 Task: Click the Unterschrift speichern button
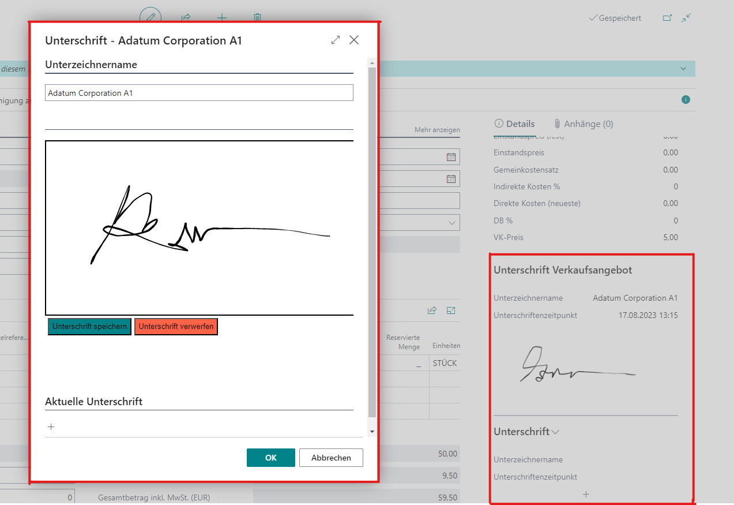coord(89,326)
